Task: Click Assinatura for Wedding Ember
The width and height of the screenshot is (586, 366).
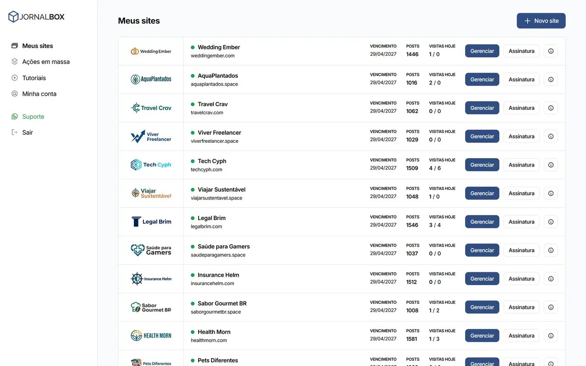Action: 521,51
